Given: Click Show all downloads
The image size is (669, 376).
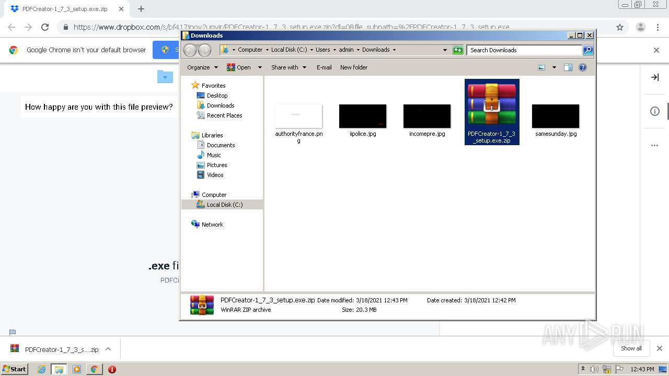Looking at the screenshot, I should pyautogui.click(x=631, y=348).
